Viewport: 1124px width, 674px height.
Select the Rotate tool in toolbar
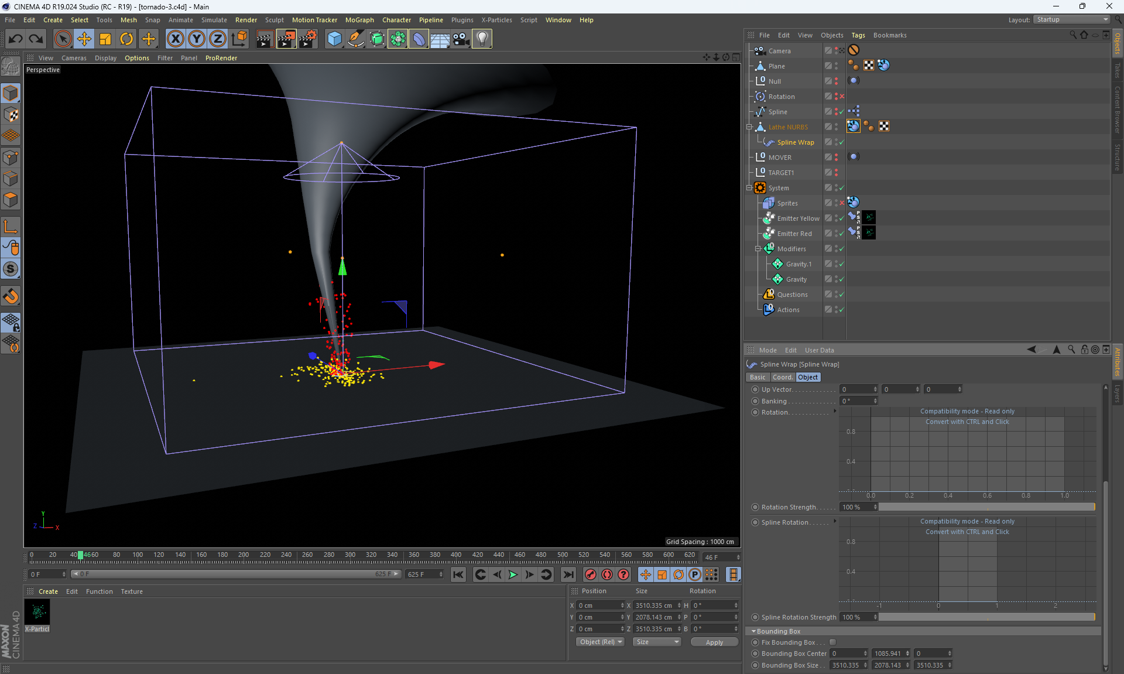point(126,39)
